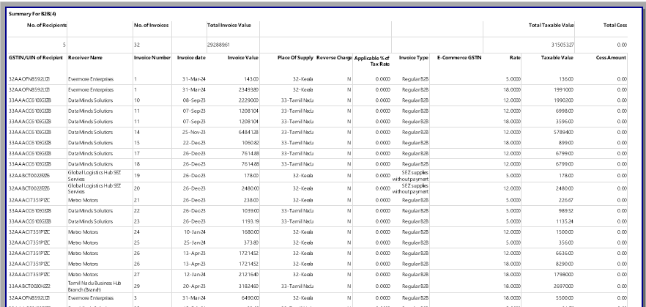
Task: Select the 'Taxable Value' column header
Action: click(x=557, y=57)
